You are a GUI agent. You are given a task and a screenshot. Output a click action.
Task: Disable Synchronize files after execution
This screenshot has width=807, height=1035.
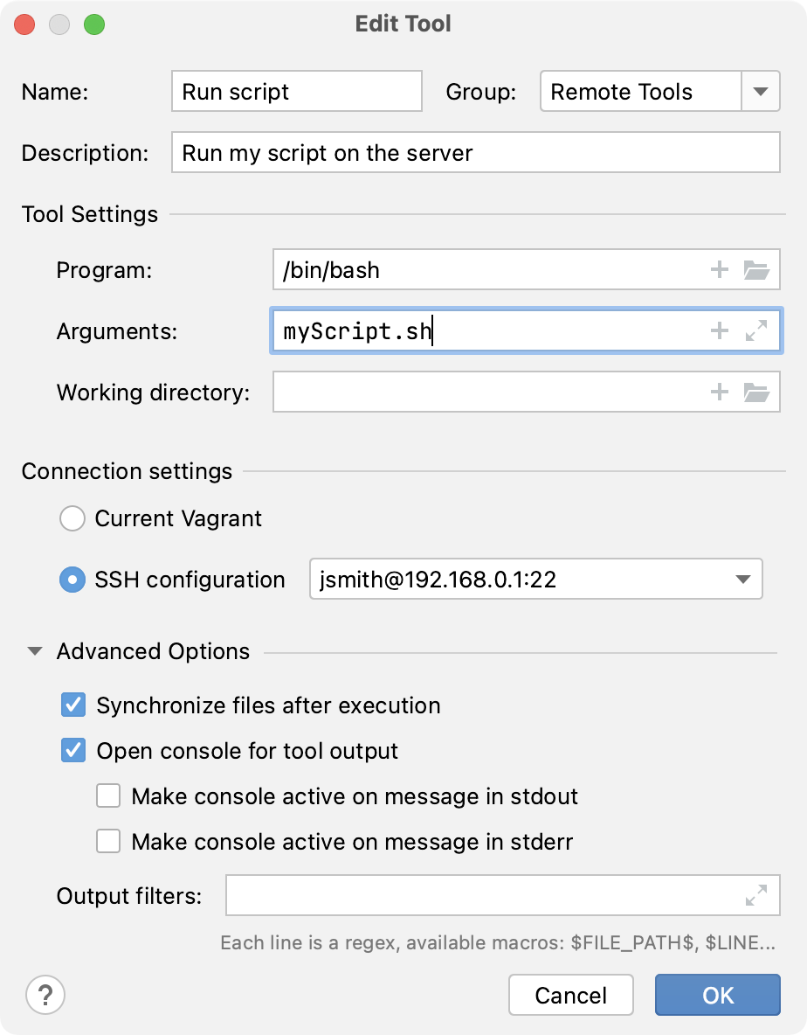point(73,705)
